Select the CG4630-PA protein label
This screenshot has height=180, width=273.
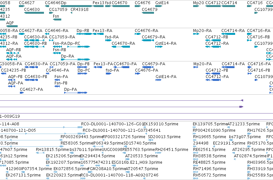tap(36, 64)
